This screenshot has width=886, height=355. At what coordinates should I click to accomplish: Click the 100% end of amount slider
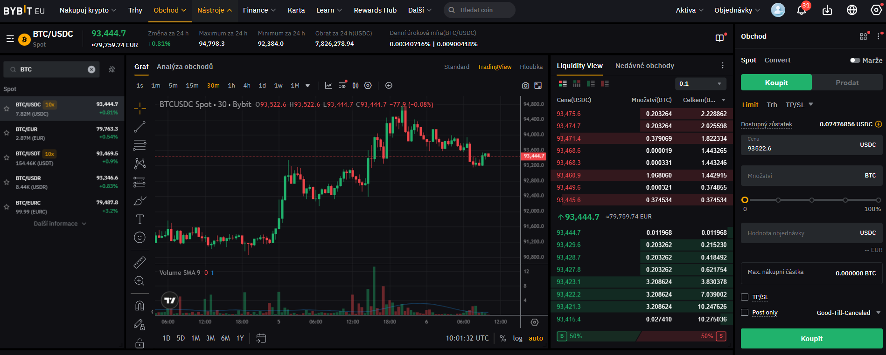[x=878, y=200]
